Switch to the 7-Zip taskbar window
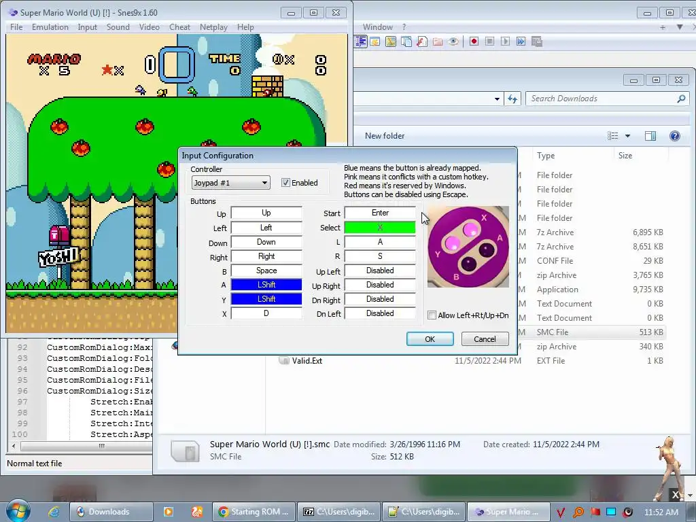Image resolution: width=696 pixels, height=522 pixels. (338, 512)
